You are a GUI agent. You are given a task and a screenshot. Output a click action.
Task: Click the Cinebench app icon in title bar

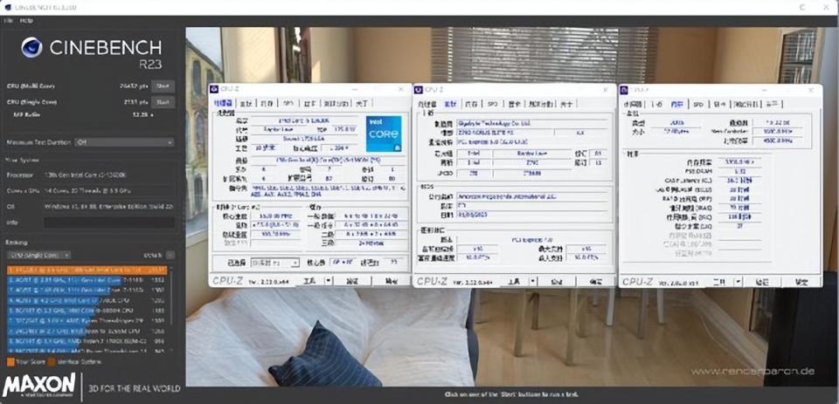tap(7, 6)
